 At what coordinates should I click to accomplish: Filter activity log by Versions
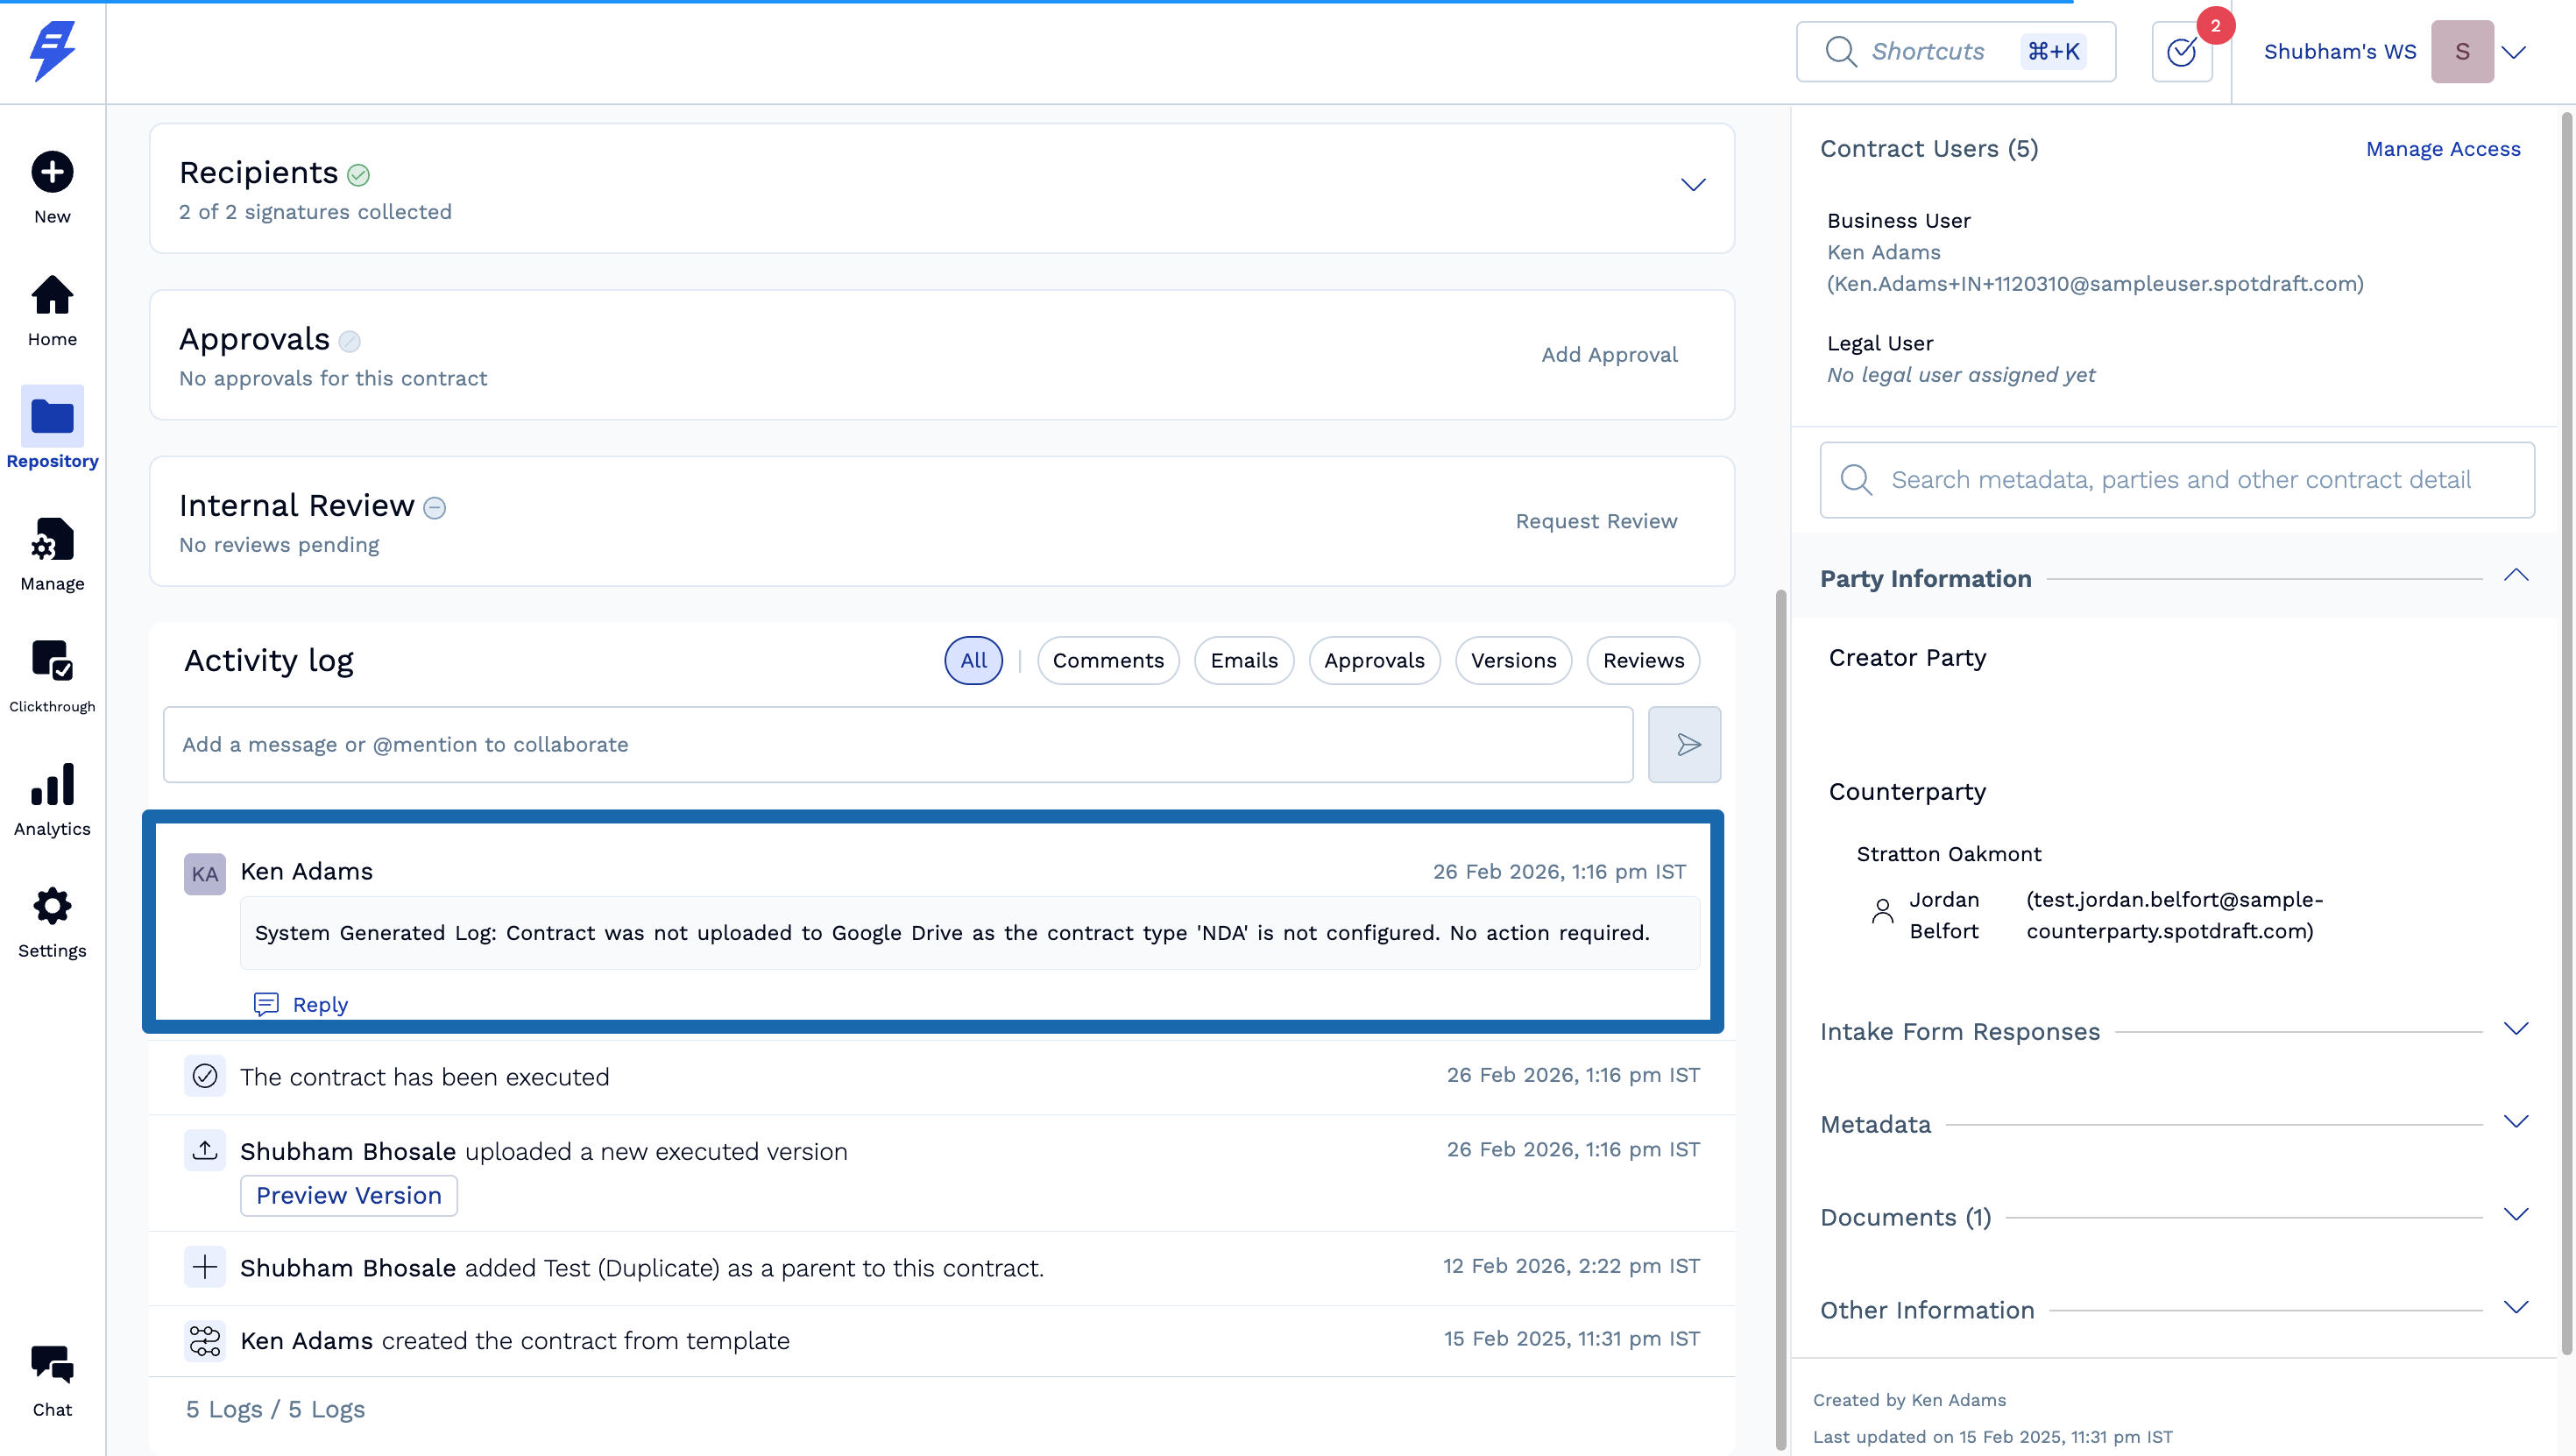click(1512, 660)
